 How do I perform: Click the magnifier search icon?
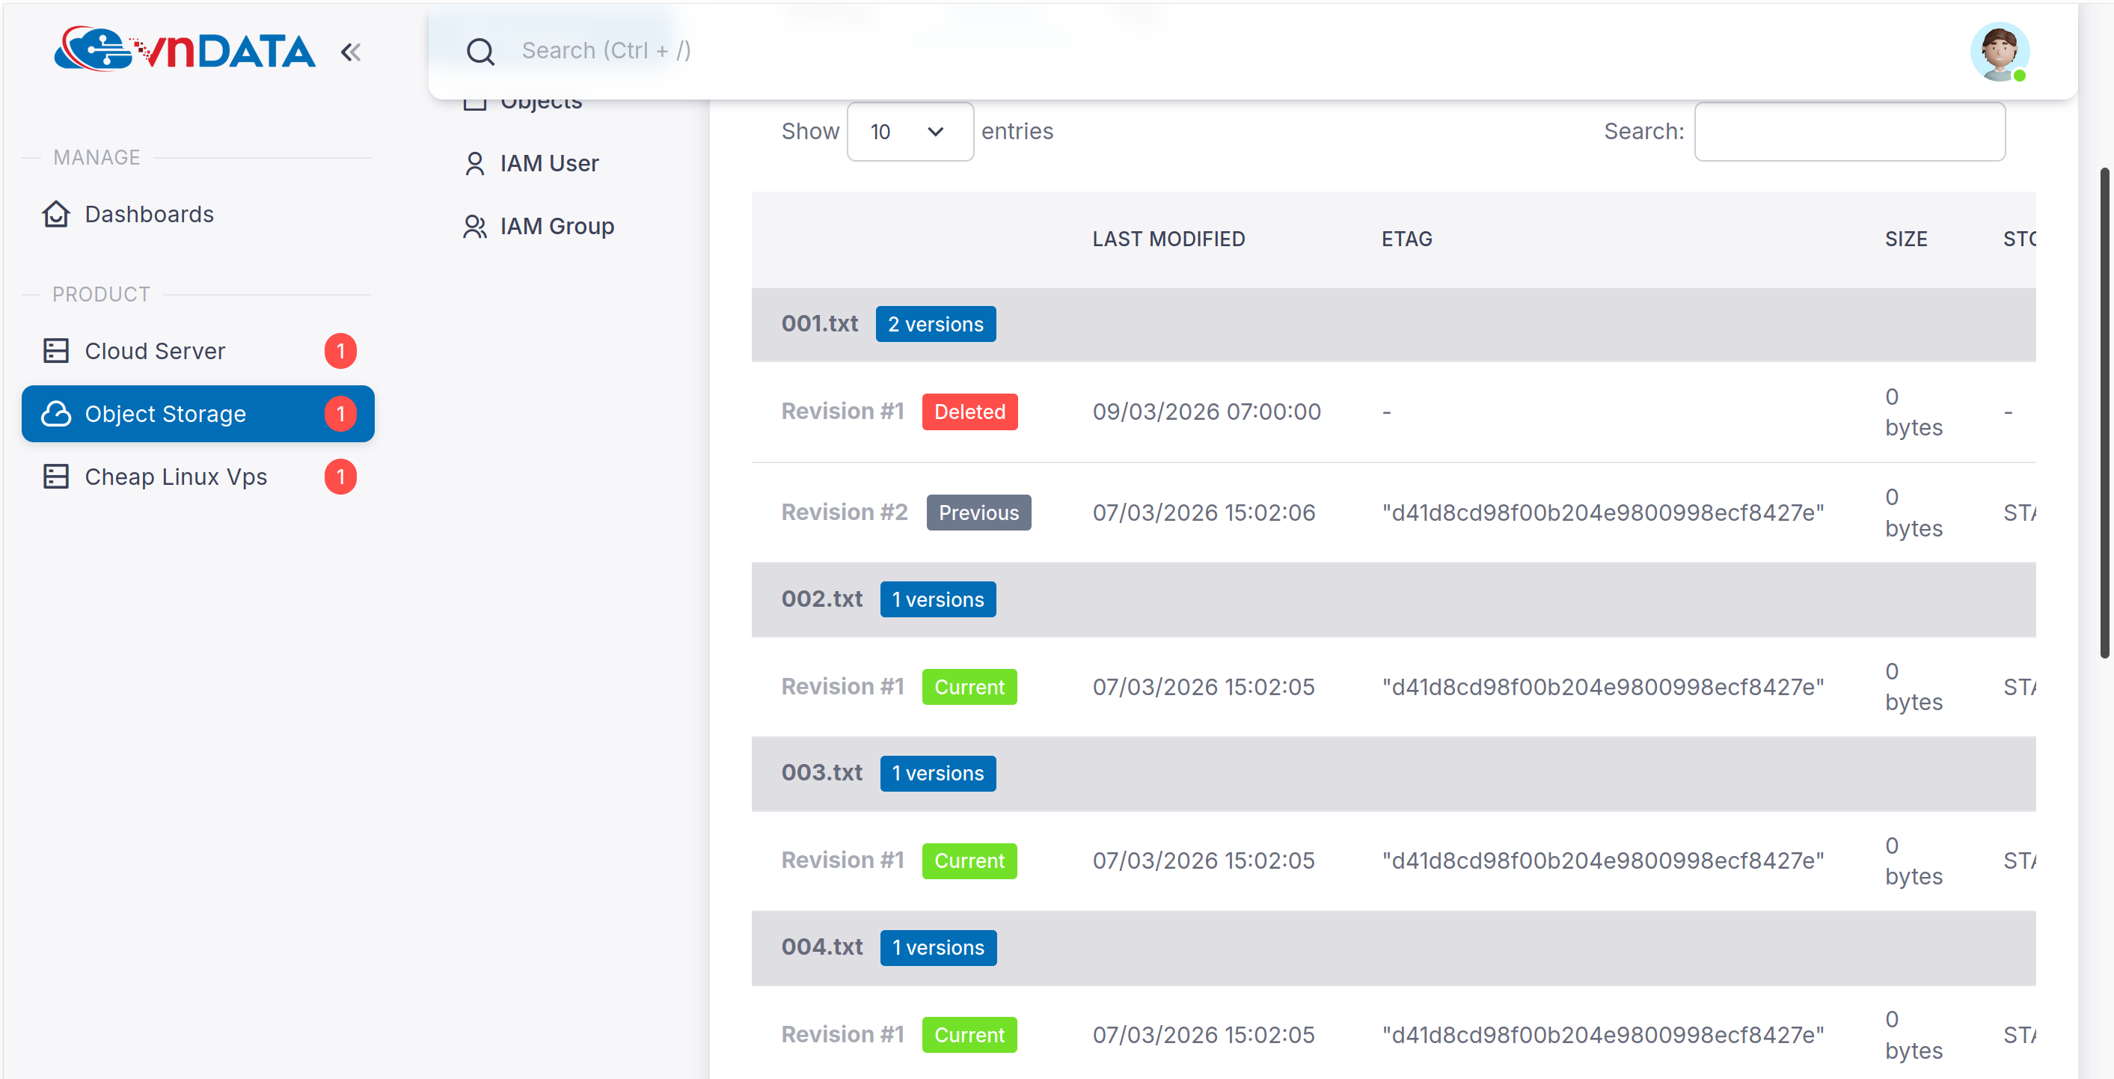480,51
